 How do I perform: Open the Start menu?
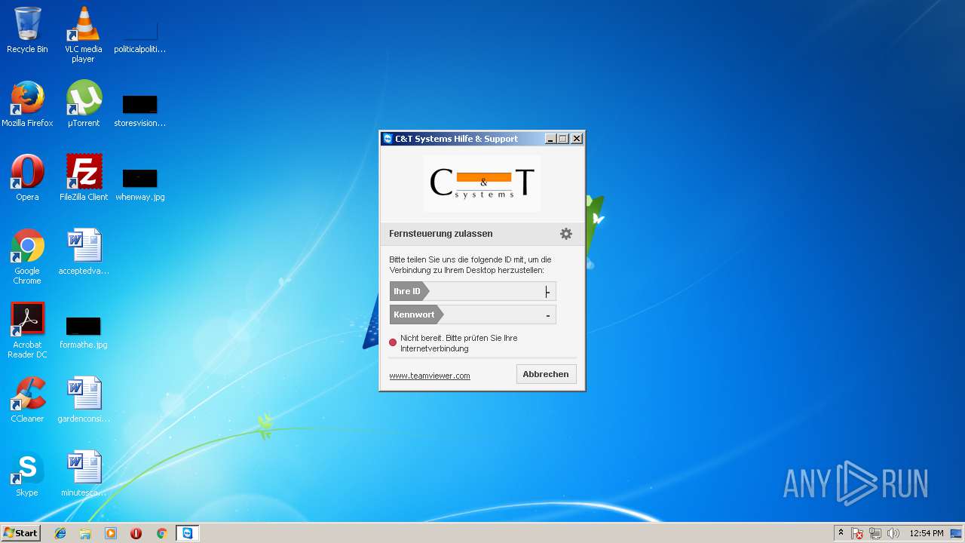20,533
